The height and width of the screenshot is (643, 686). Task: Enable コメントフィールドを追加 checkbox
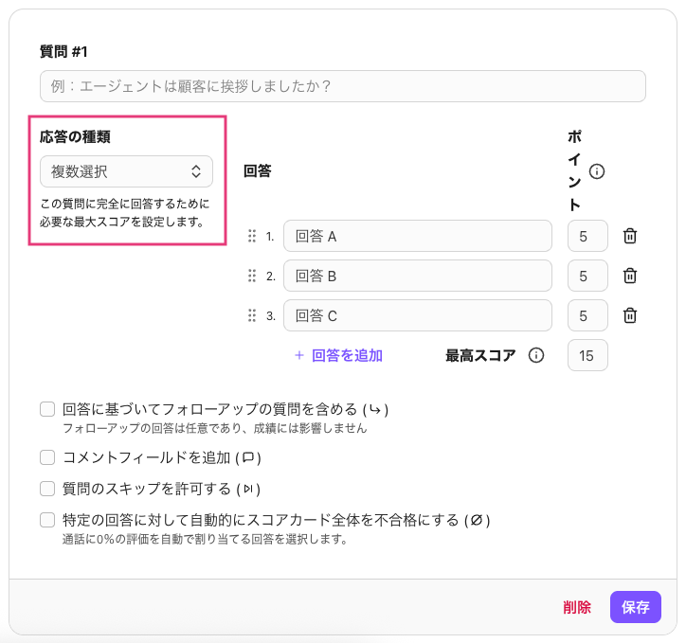pos(47,457)
